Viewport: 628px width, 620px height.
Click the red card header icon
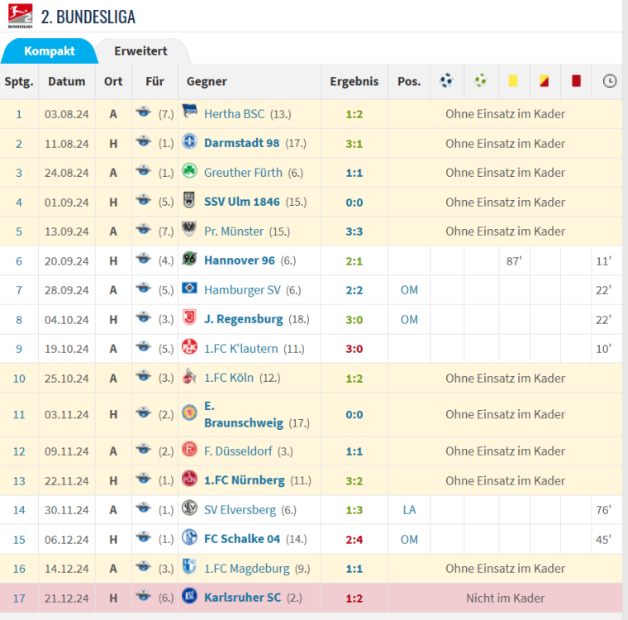tap(576, 81)
